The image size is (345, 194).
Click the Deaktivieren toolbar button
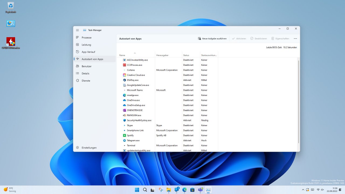258,39
